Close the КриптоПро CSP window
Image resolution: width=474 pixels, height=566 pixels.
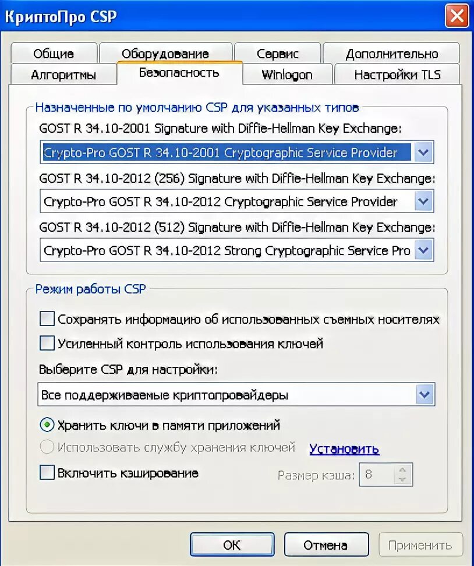(457, 16)
